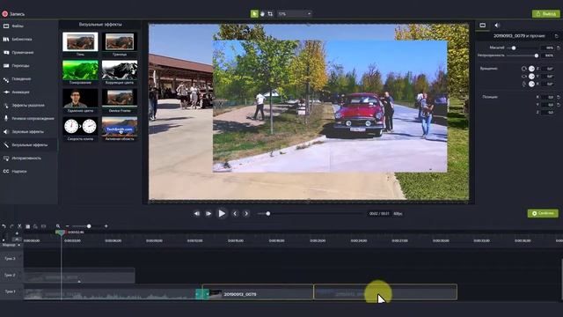Switch to the visual properties tab
This screenshot has width=563, height=317.
coord(483,26)
